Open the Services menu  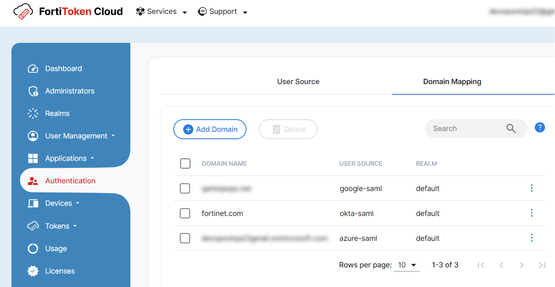pyautogui.click(x=161, y=11)
